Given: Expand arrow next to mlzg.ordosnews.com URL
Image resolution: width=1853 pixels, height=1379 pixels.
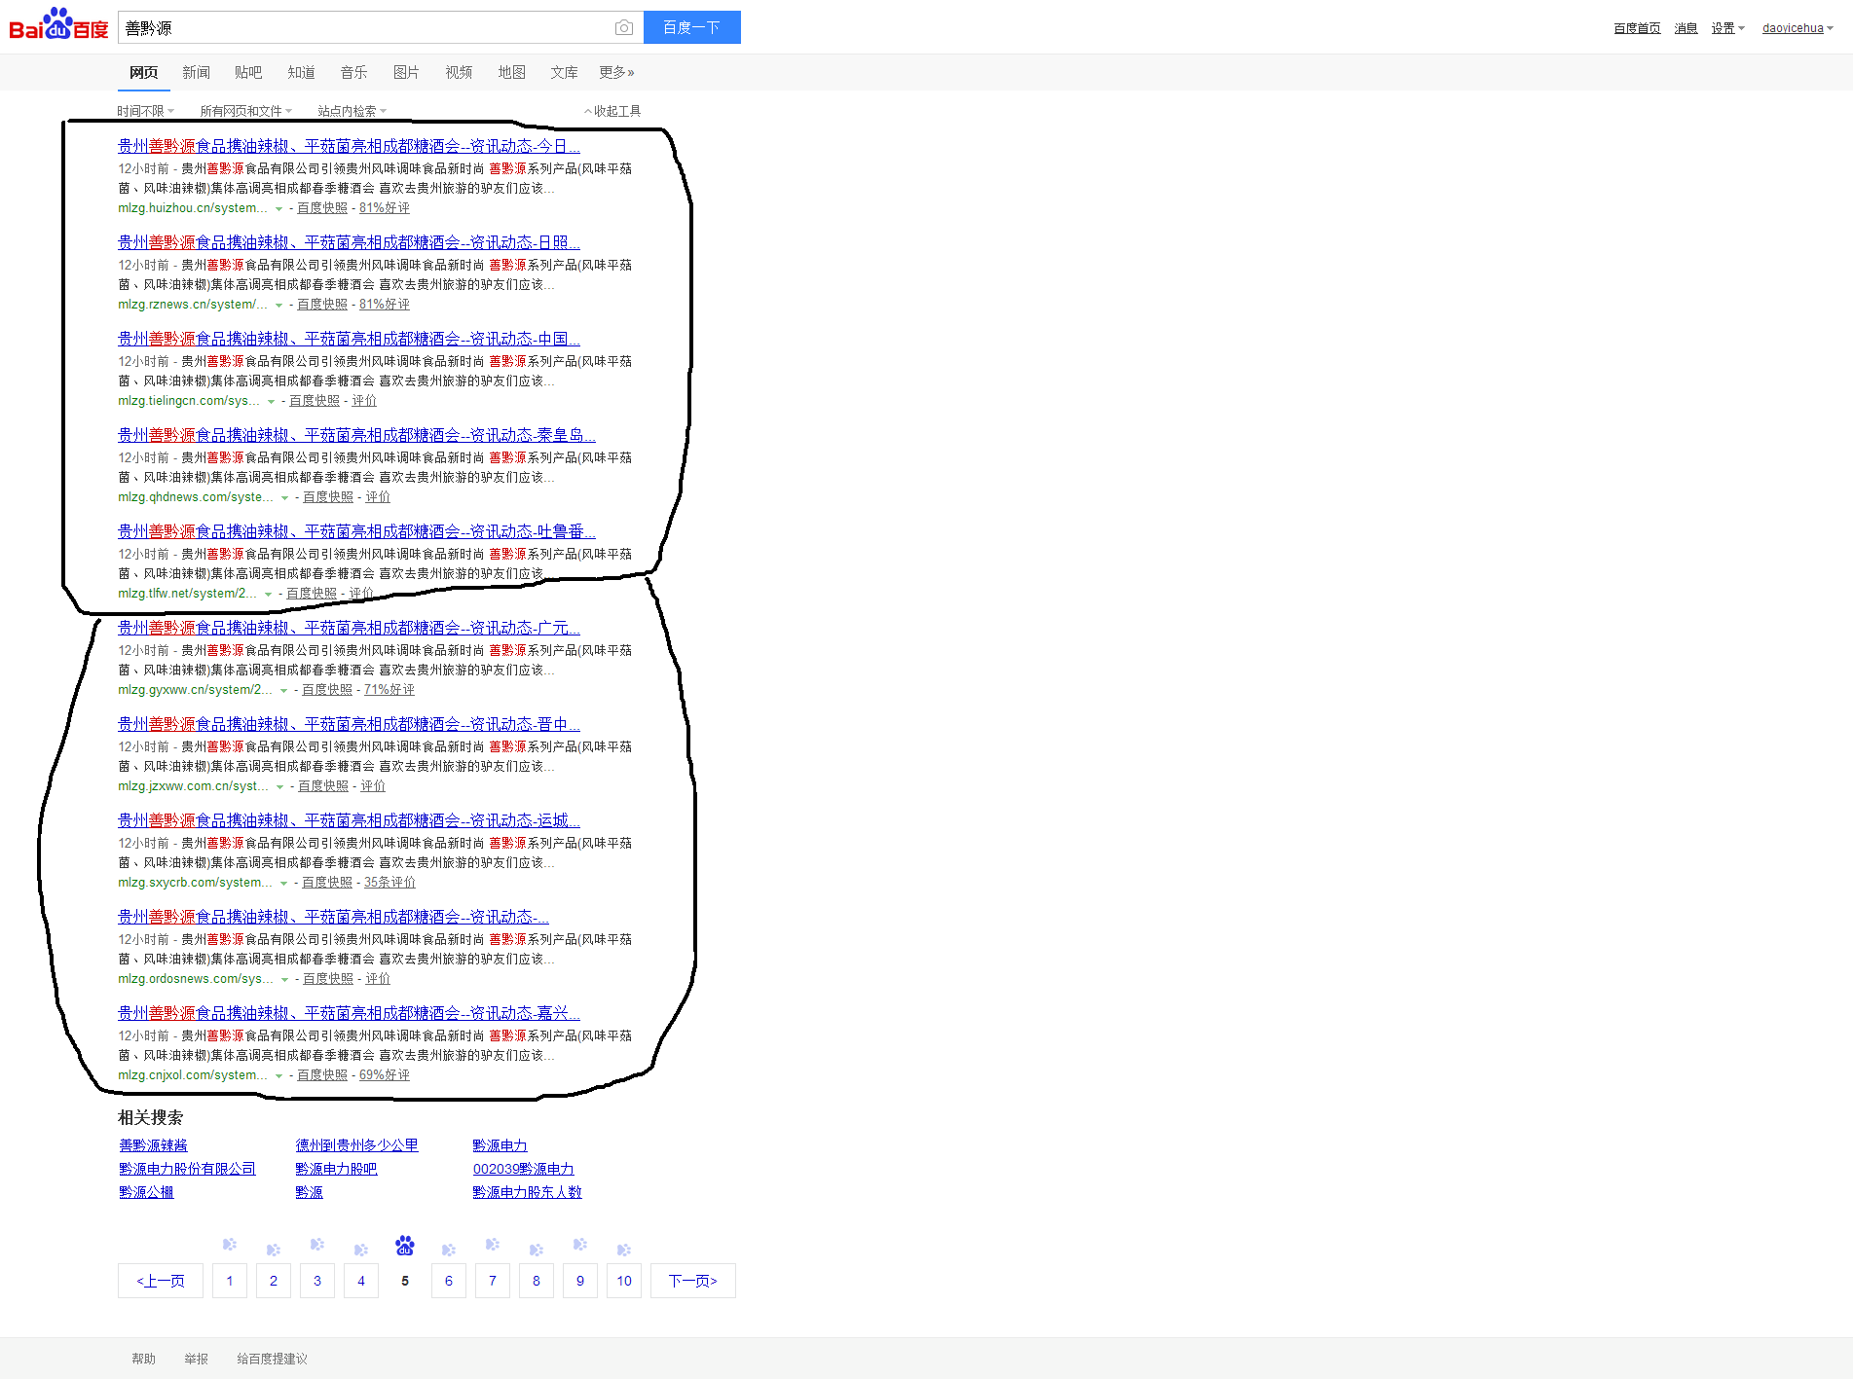Looking at the screenshot, I should pos(285,980).
